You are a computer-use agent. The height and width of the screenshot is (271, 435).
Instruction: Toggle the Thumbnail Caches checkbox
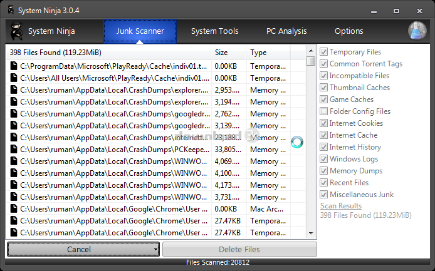pos(323,88)
